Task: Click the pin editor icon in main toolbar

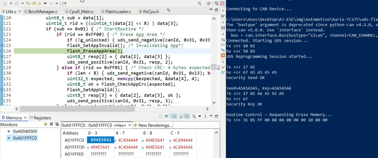Action: click(x=64, y=3)
